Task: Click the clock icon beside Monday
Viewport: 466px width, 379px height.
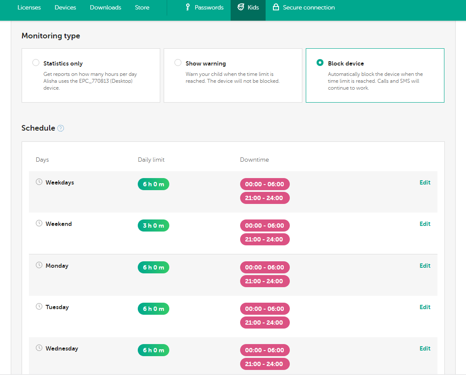Action: click(39, 265)
